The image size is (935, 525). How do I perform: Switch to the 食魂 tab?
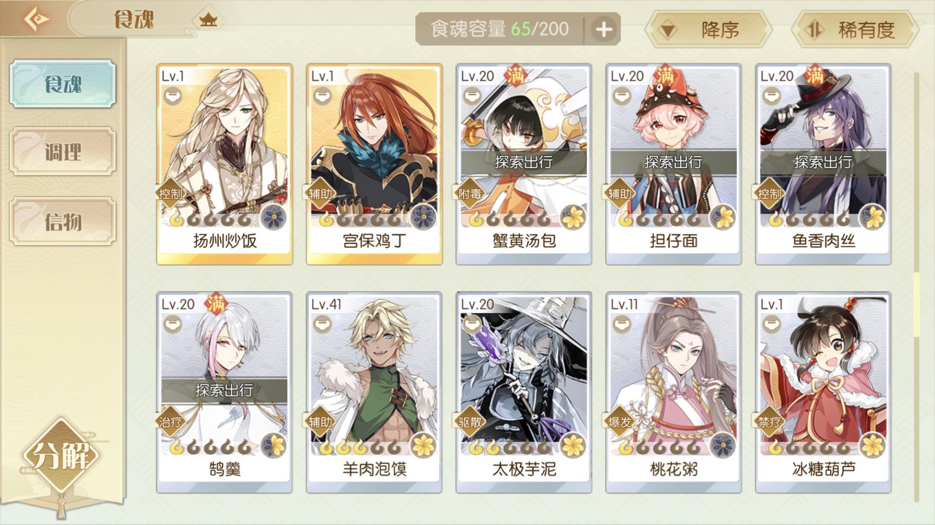[63, 84]
